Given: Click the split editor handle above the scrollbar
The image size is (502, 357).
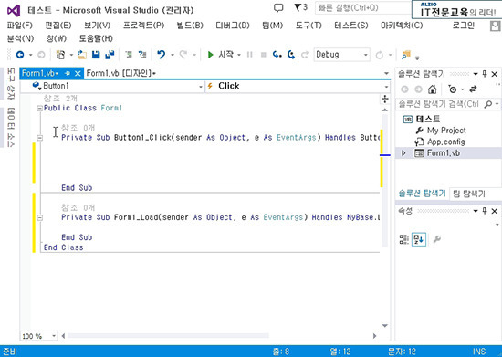Looking at the screenshot, I should pyautogui.click(x=385, y=100).
